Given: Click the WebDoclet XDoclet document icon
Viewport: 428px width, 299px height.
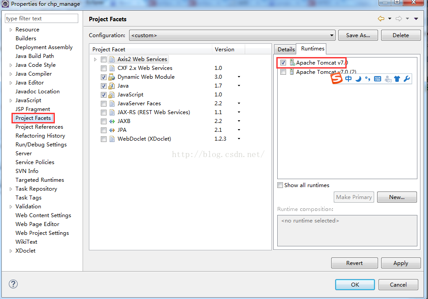Looking at the screenshot, I should 112,139.
